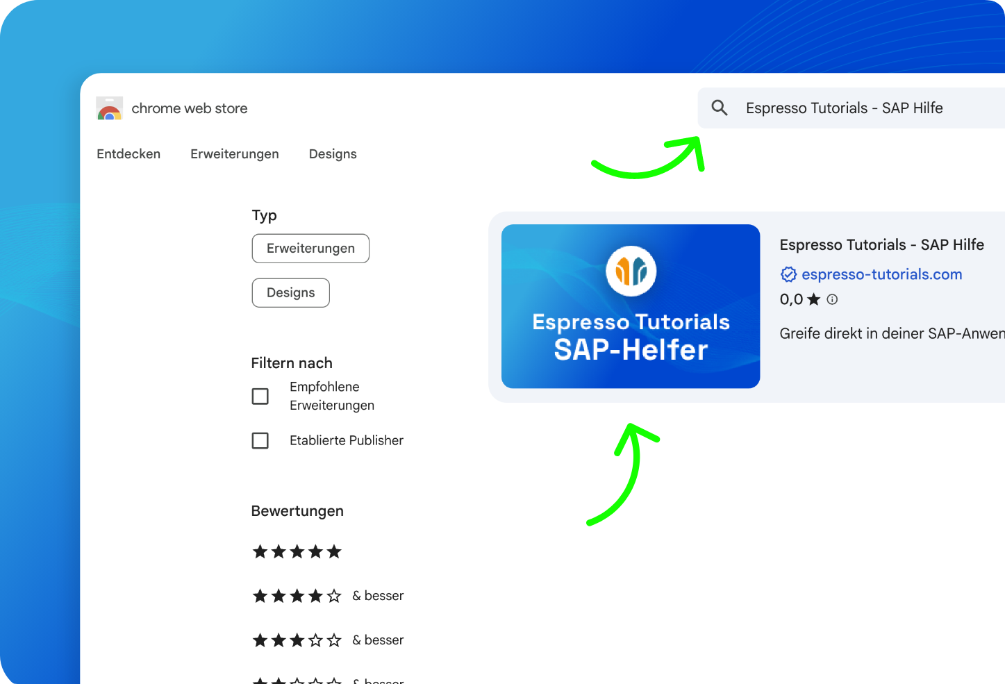Check Etablierte Publisher checkbox
The width and height of the screenshot is (1005, 684).
tap(260, 440)
